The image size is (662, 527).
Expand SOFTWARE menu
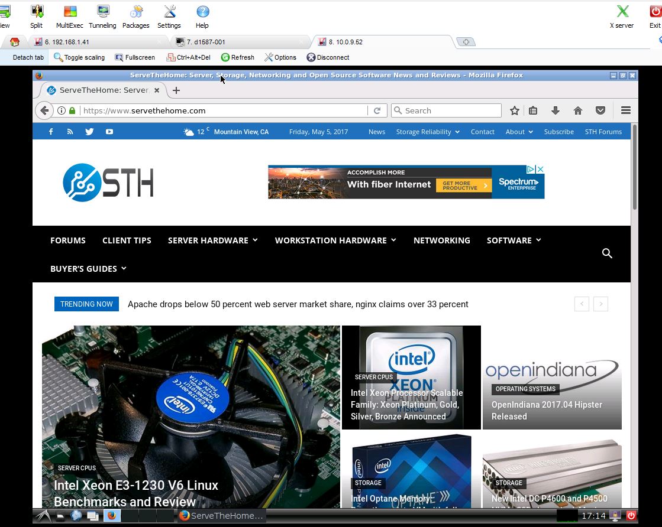(514, 240)
